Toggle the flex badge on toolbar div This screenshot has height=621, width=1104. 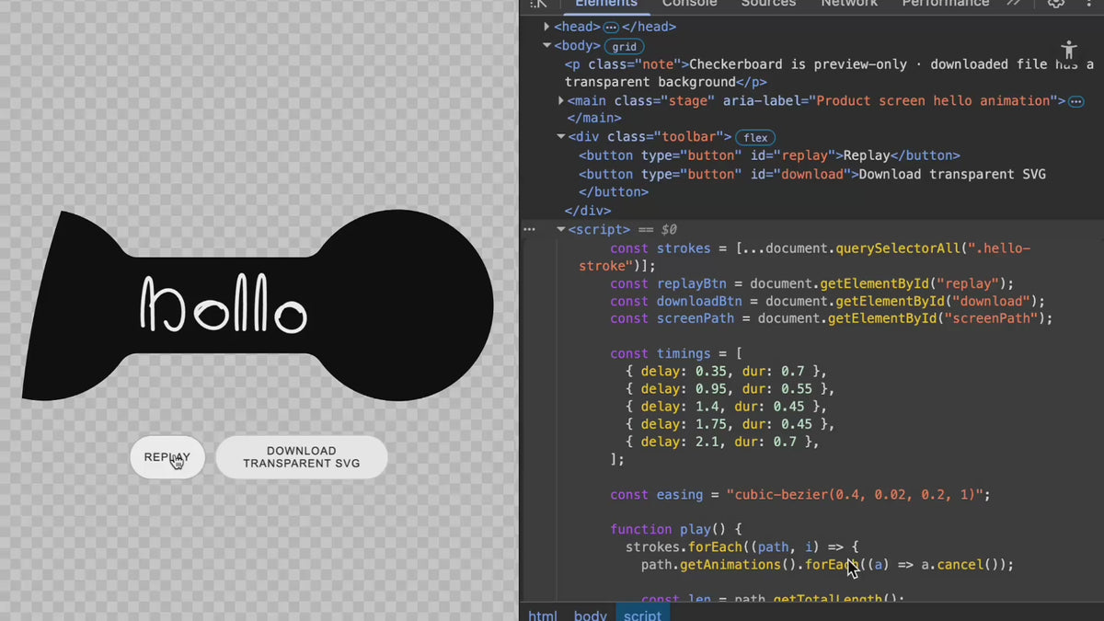pos(755,137)
